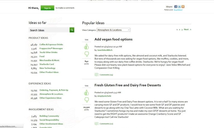Advance with the Next > pagination link

click(x=188, y=29)
